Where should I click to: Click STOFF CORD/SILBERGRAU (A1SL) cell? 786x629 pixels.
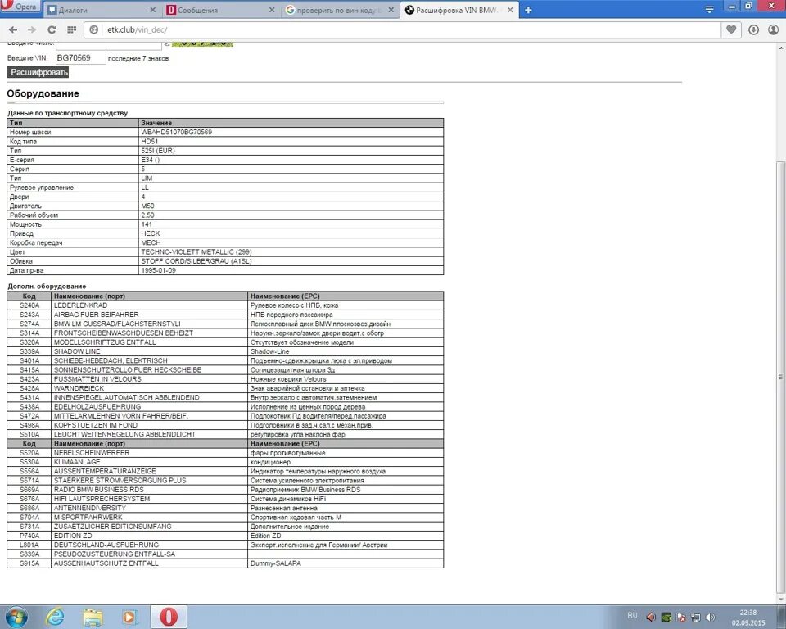pos(291,261)
